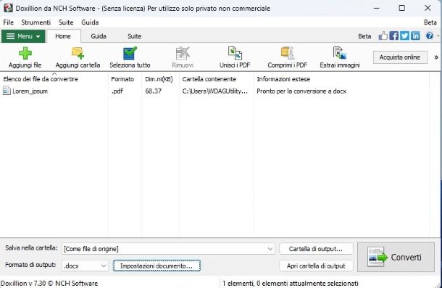Open the blue help question icon

coord(429,36)
